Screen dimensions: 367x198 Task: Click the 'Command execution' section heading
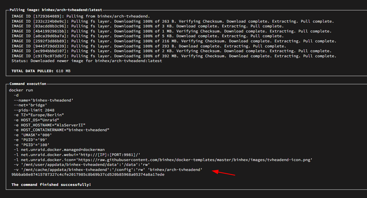pos(28,84)
